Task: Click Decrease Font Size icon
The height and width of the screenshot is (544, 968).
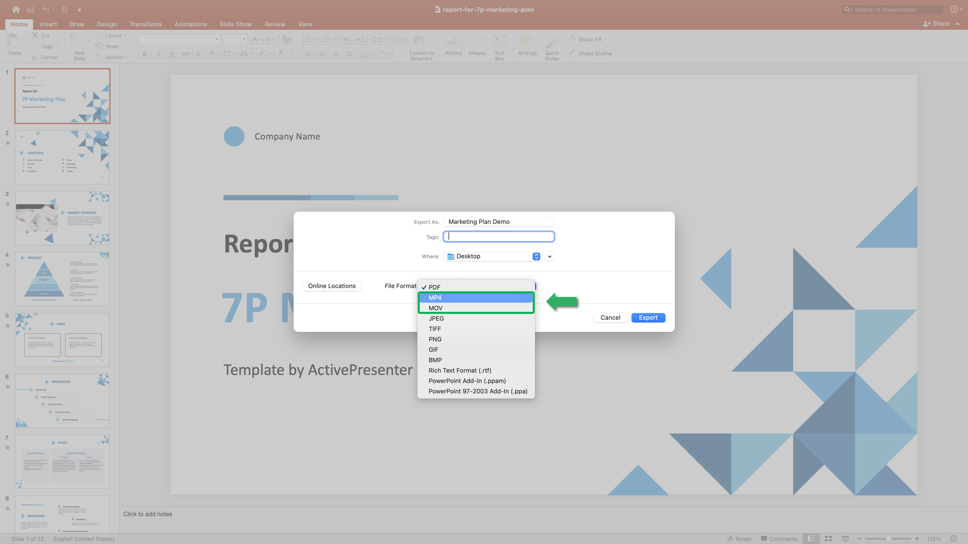Action: 270,39
